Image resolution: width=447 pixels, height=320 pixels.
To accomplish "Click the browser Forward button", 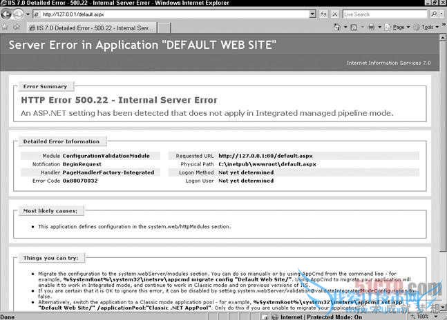I will coord(21,14).
